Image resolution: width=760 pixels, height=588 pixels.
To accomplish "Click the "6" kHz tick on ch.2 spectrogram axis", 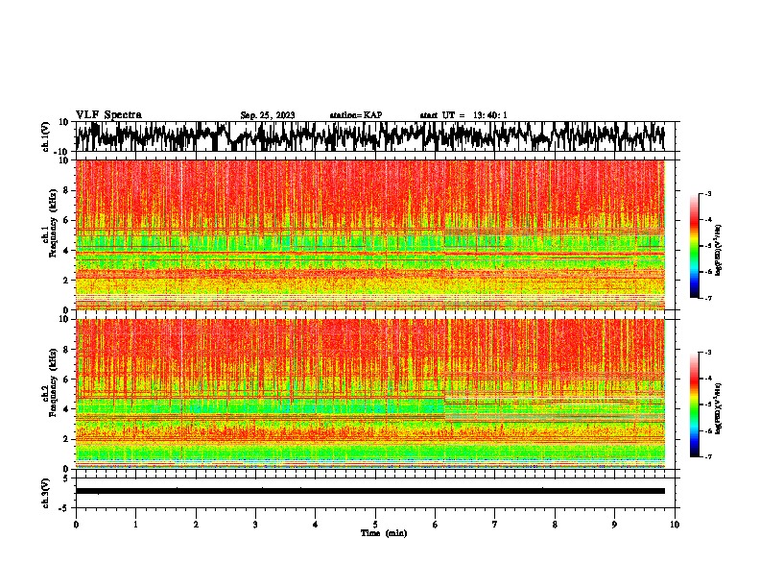I will pyautogui.click(x=67, y=380).
